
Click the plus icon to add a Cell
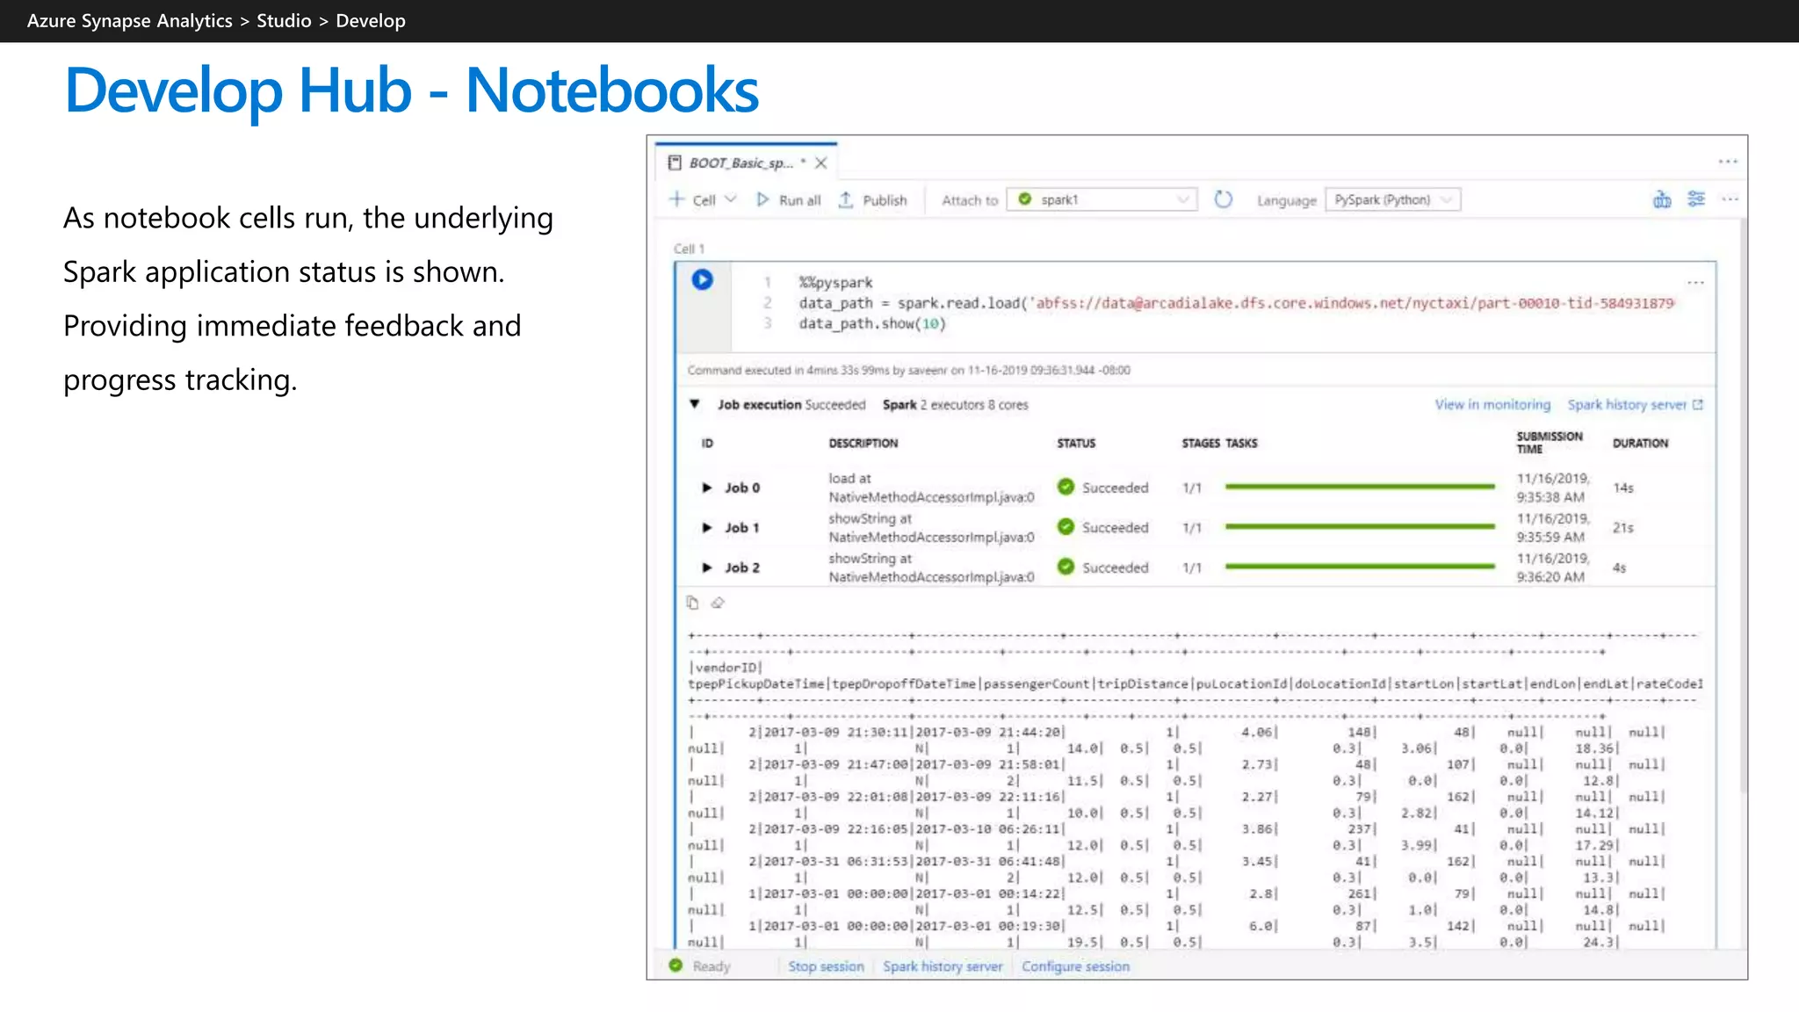pos(676,199)
